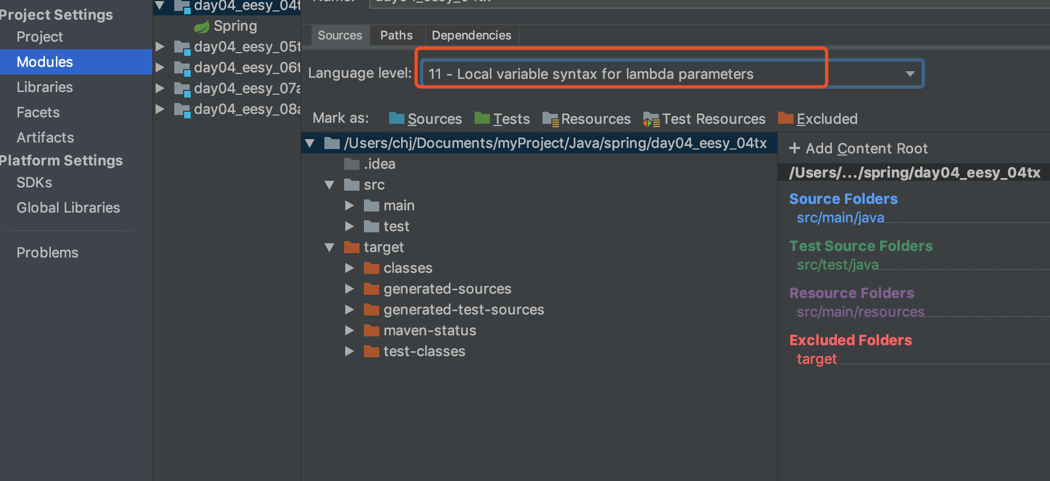
Task: Click the src/main/java source folder link
Action: 840,218
